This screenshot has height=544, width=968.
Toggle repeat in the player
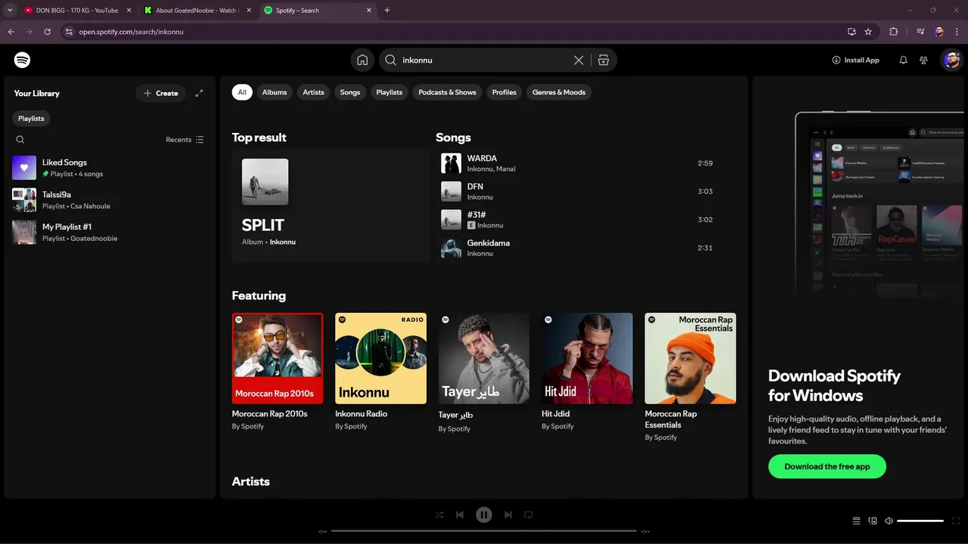[x=529, y=515]
